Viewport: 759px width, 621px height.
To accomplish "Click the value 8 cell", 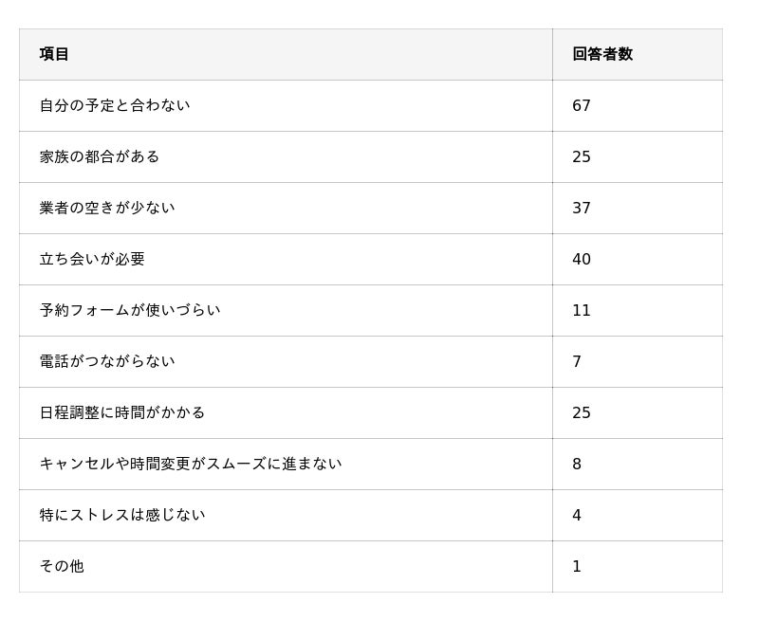I will pyautogui.click(x=577, y=464).
